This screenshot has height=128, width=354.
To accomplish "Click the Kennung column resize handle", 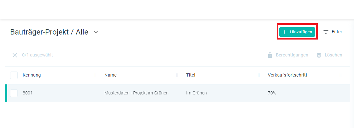I will (95, 76).
